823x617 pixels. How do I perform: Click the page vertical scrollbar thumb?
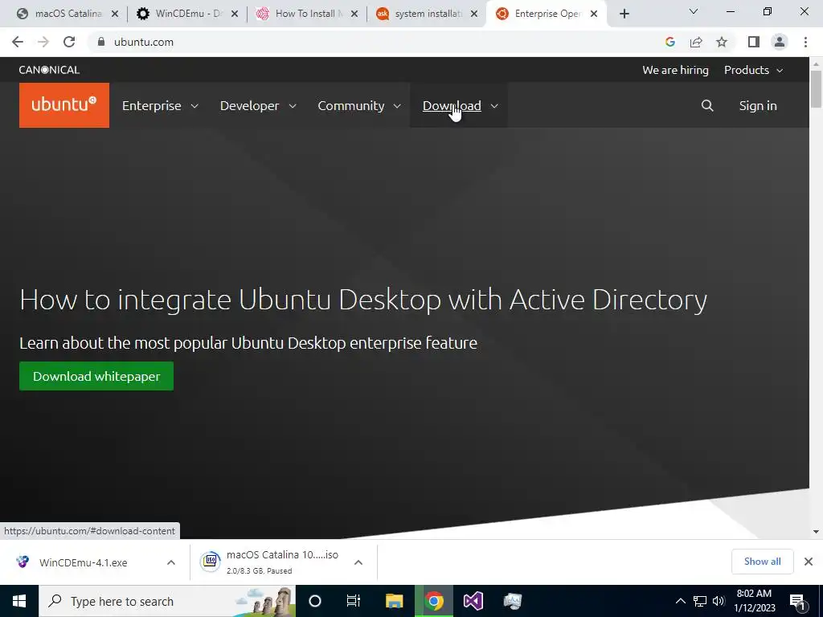click(x=816, y=89)
